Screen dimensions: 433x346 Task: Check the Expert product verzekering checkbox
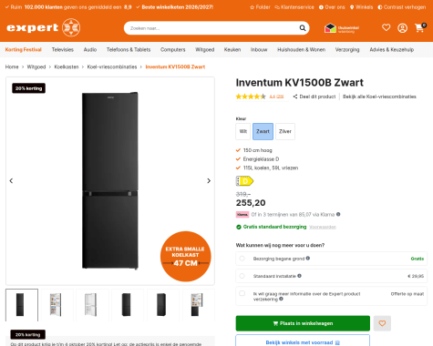[242, 293]
